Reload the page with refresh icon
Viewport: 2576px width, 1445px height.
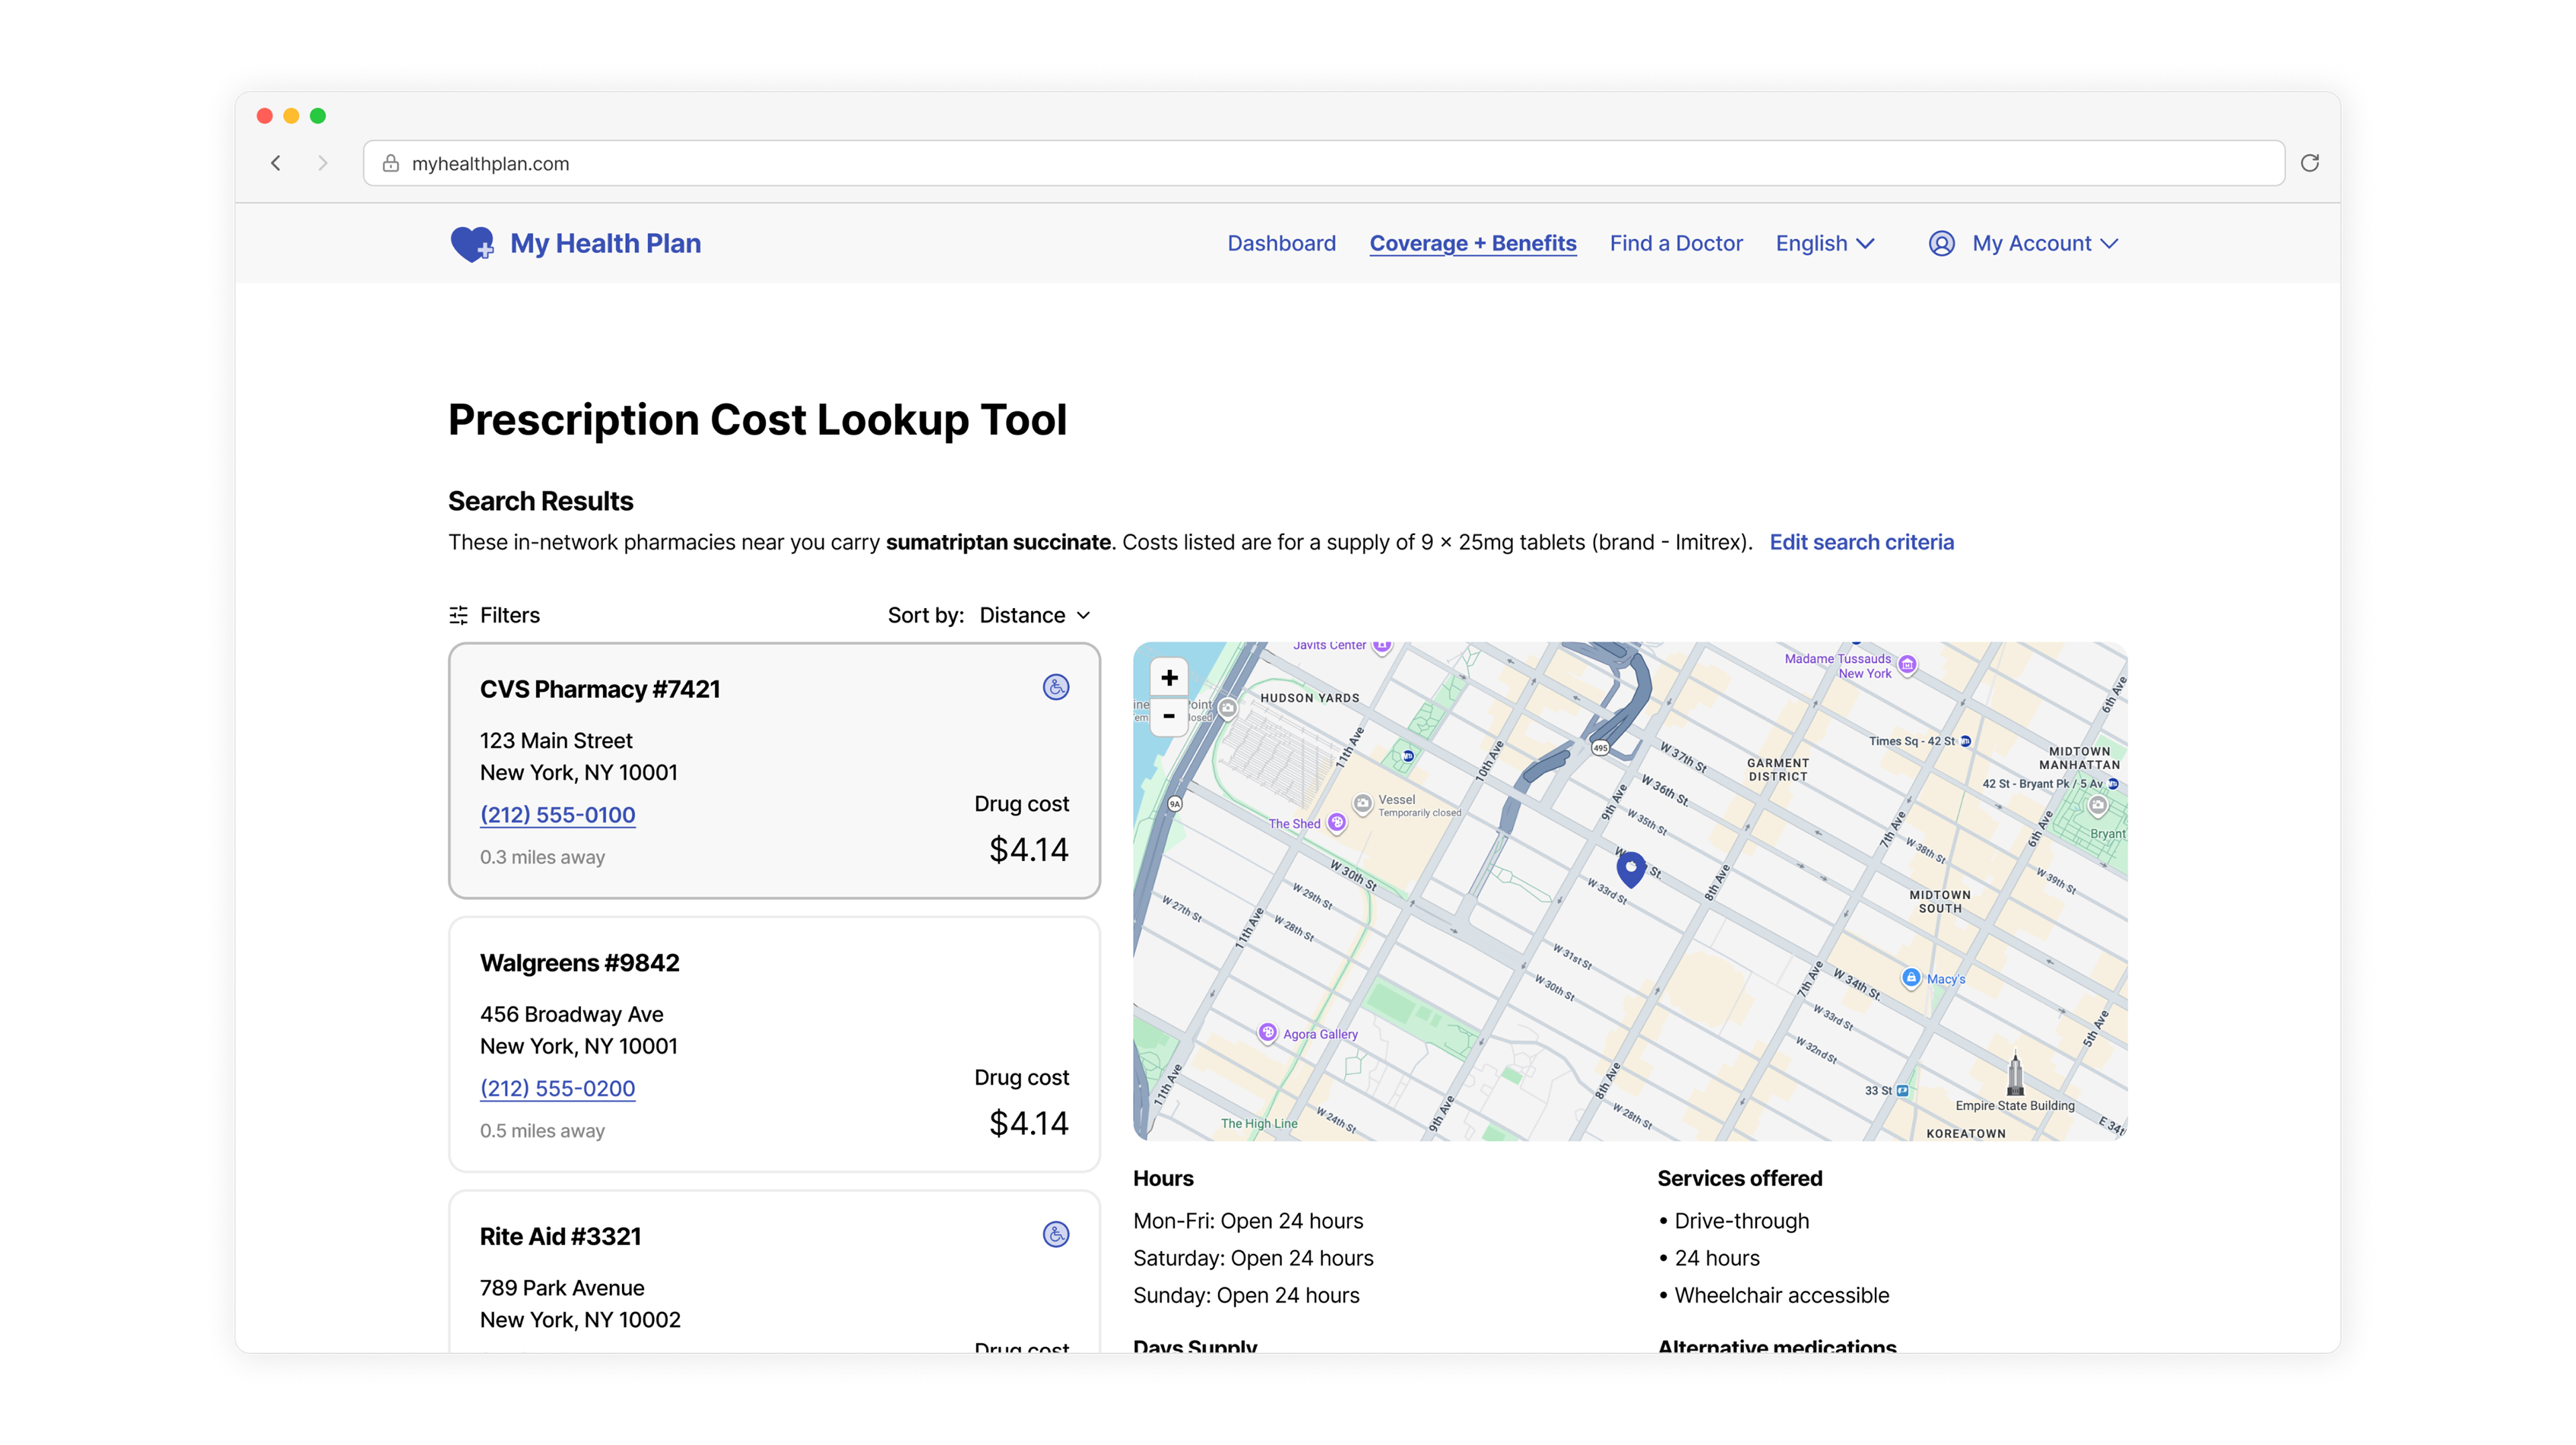pyautogui.click(x=2309, y=163)
